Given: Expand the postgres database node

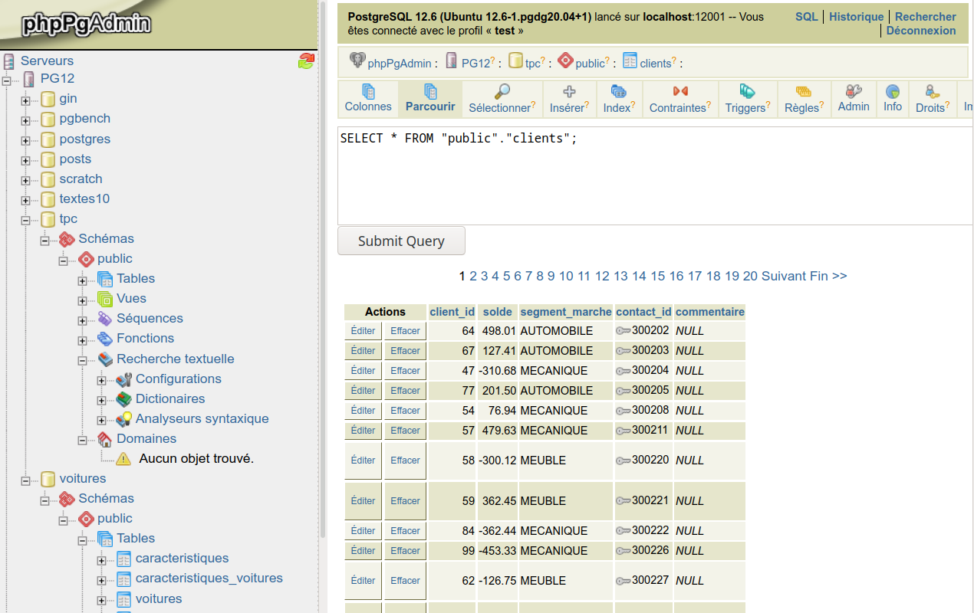Looking at the screenshot, I should point(25,140).
